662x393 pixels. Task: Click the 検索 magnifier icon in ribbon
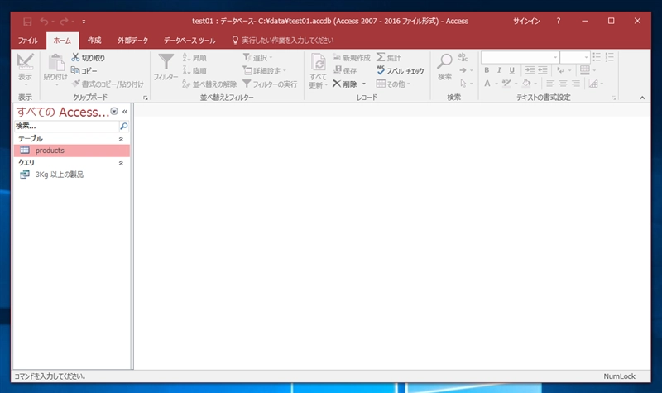(444, 63)
